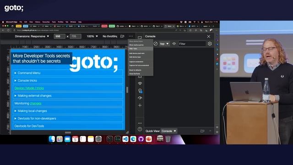This screenshot has height=165, width=293.
Task: Open the top JavaScript context dropdown
Action: [164, 44]
